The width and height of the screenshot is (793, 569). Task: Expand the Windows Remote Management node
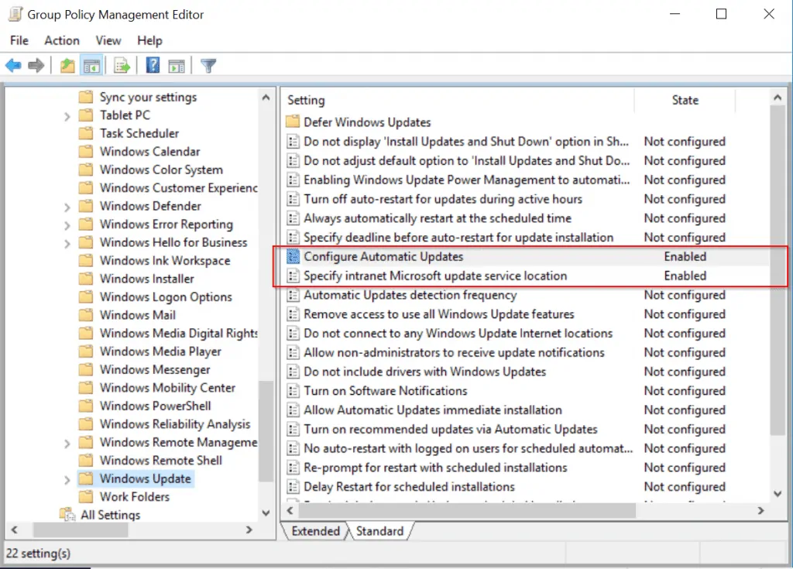click(x=68, y=442)
